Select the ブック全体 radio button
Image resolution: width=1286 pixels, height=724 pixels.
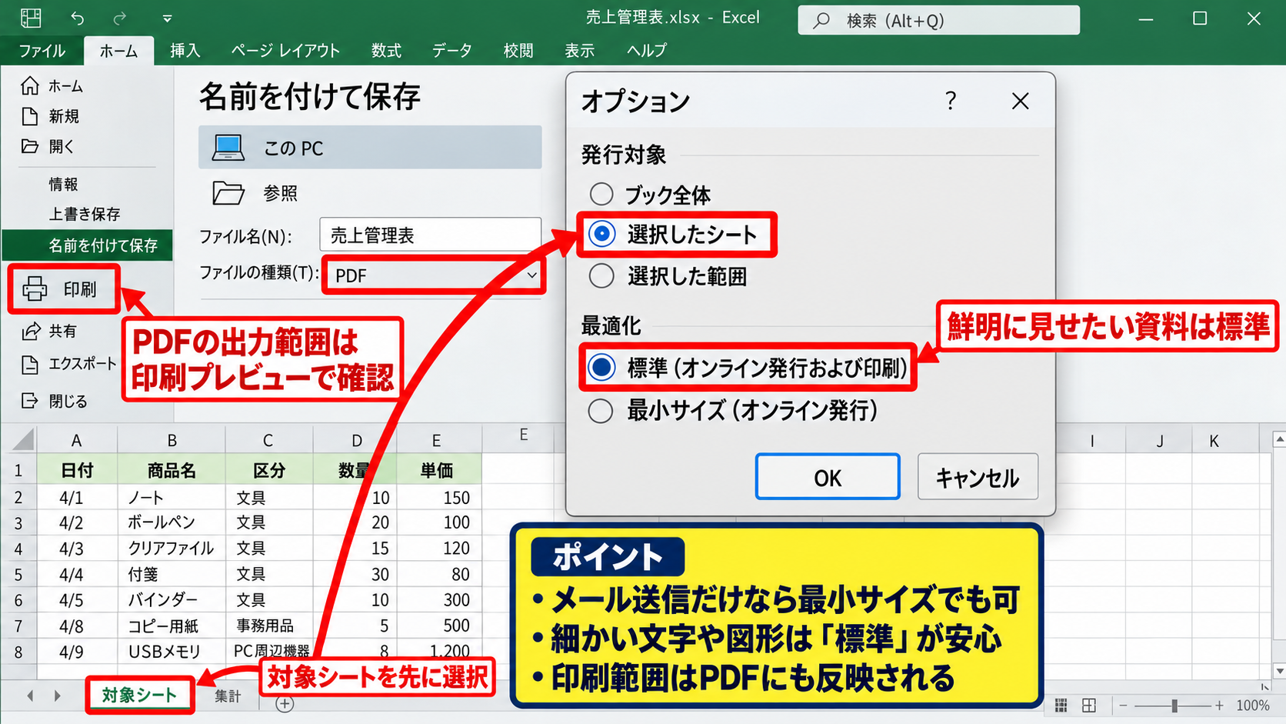(x=601, y=194)
